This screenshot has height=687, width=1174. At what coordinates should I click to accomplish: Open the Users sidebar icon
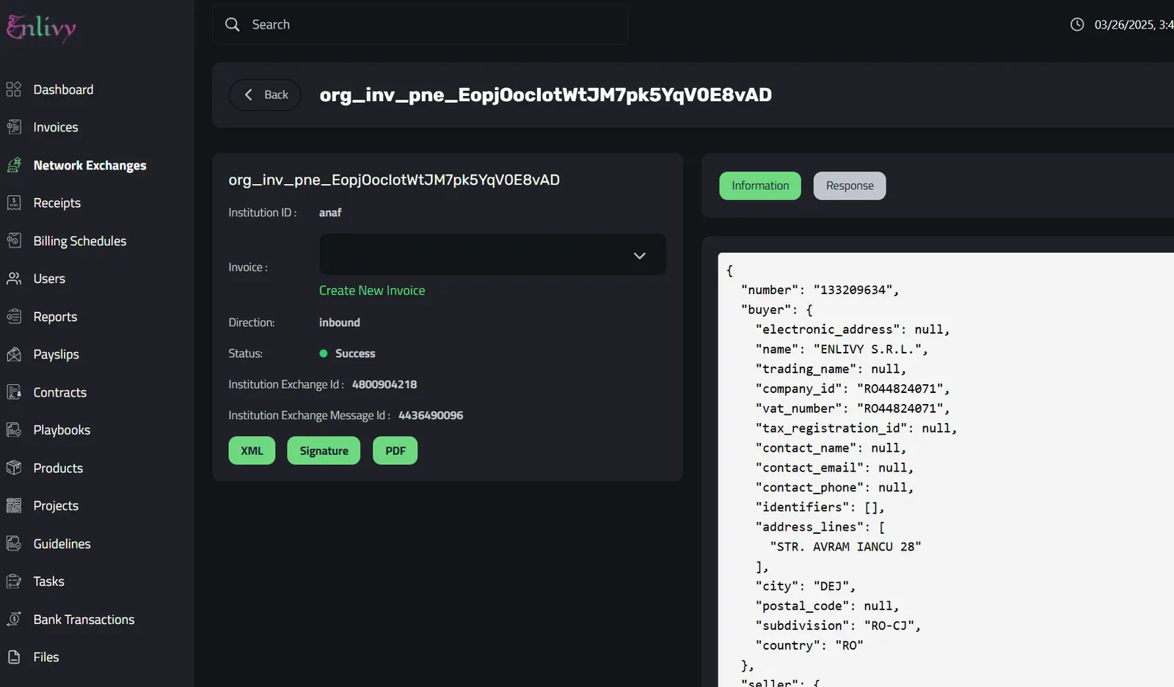(x=14, y=279)
